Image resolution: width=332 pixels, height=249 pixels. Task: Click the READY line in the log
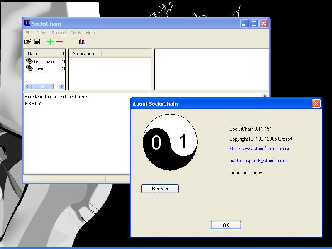coord(33,103)
